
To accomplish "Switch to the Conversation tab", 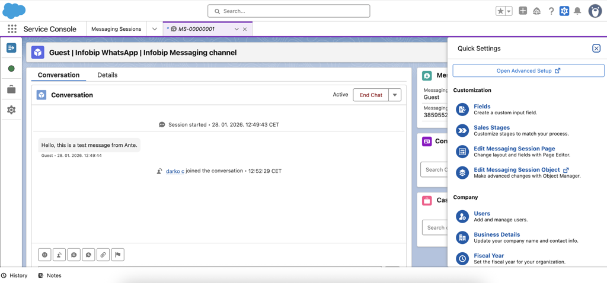I will coord(59,75).
